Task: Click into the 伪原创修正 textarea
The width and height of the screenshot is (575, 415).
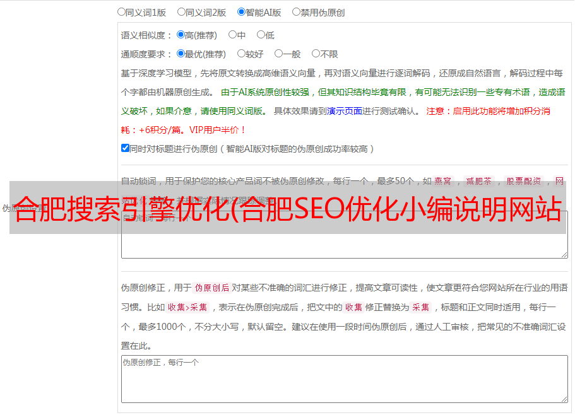Action: [345, 379]
